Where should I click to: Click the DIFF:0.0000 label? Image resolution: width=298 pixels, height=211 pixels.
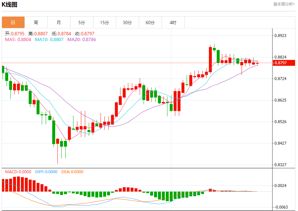[x=46, y=172]
